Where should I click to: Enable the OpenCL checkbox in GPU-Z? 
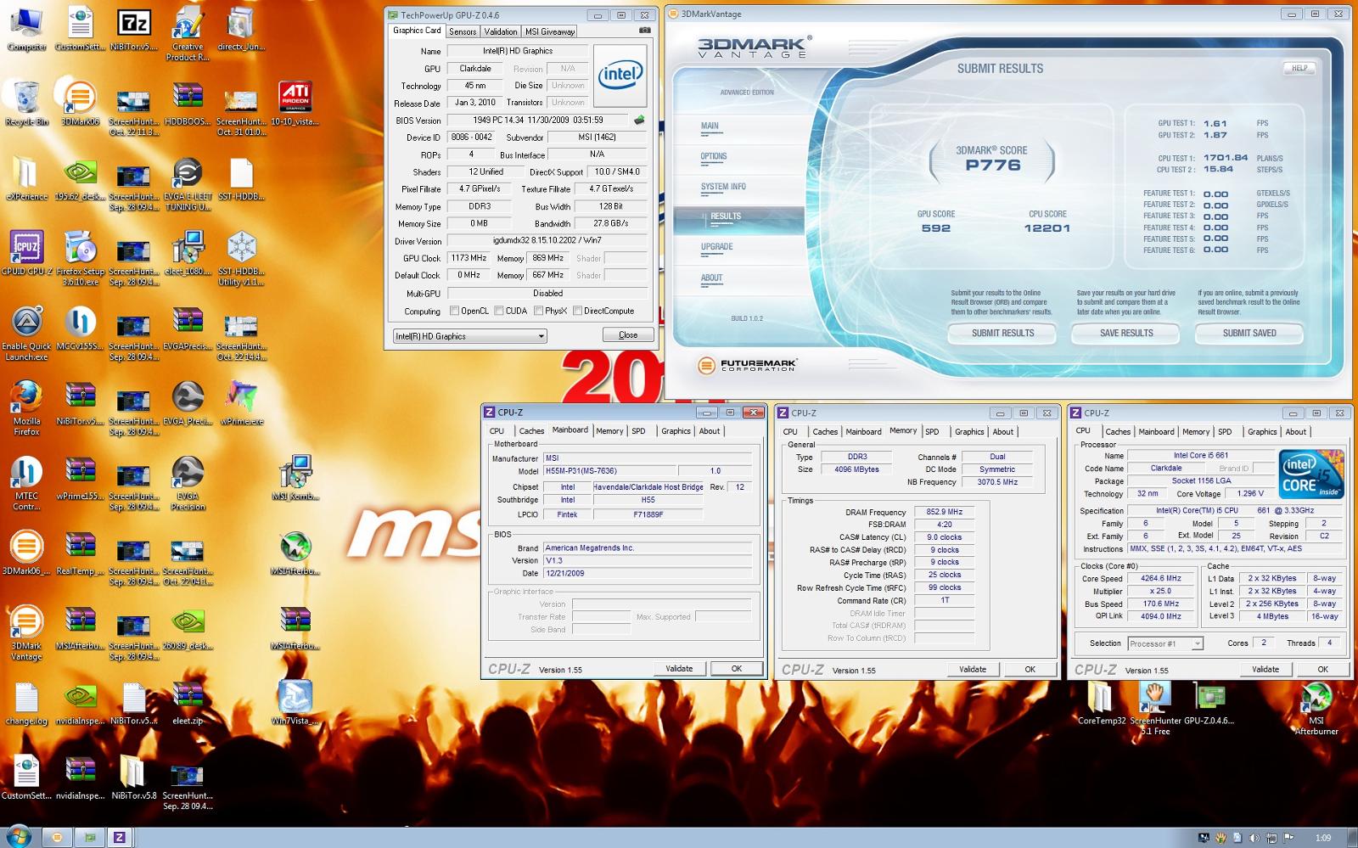[x=454, y=311]
